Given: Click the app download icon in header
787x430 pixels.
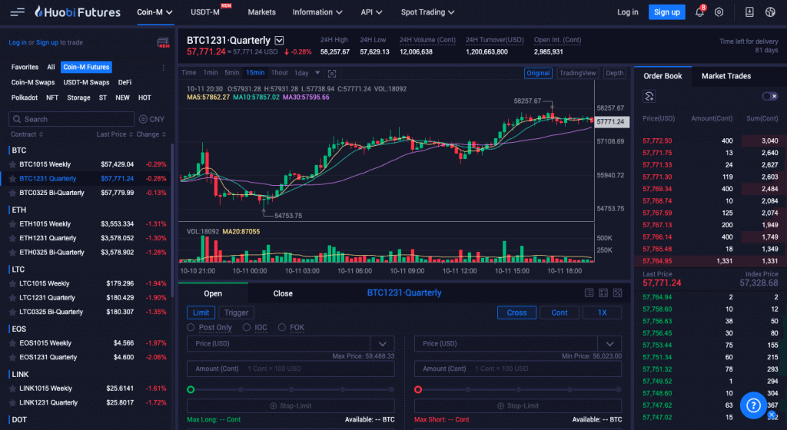Looking at the screenshot, I should 749,12.
